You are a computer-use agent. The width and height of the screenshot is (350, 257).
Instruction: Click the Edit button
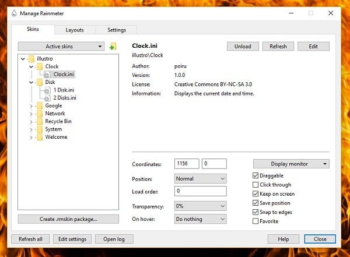(x=313, y=47)
